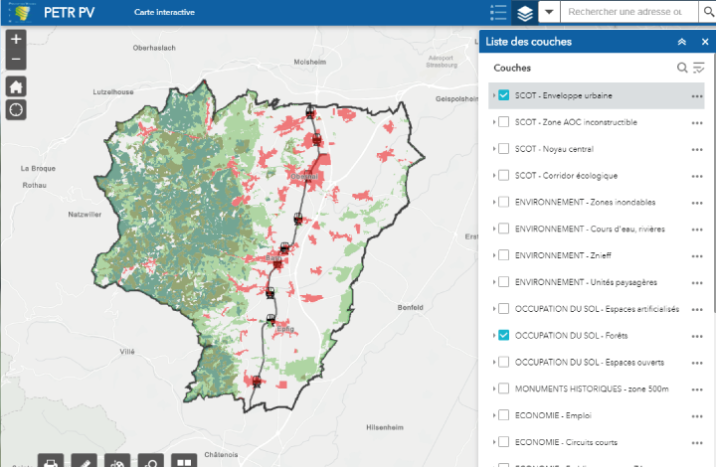The width and height of the screenshot is (716, 467).
Task: Expand SCOT - Noyau central layer details
Action: click(494, 149)
